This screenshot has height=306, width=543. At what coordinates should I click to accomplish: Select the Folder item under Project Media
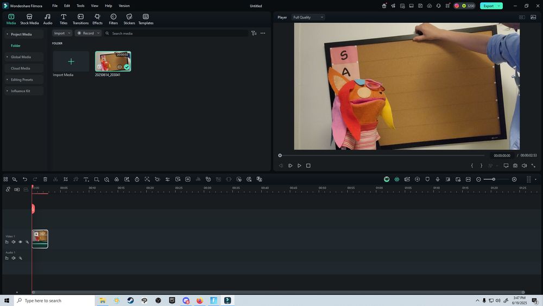click(x=16, y=46)
